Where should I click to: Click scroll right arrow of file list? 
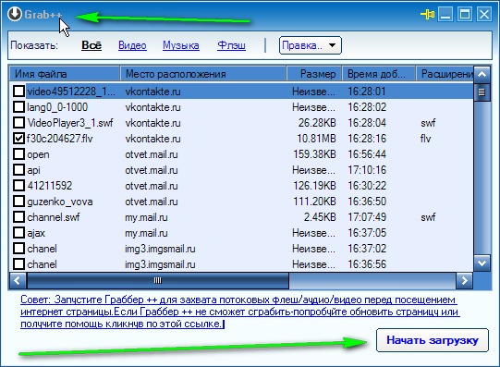(x=464, y=281)
